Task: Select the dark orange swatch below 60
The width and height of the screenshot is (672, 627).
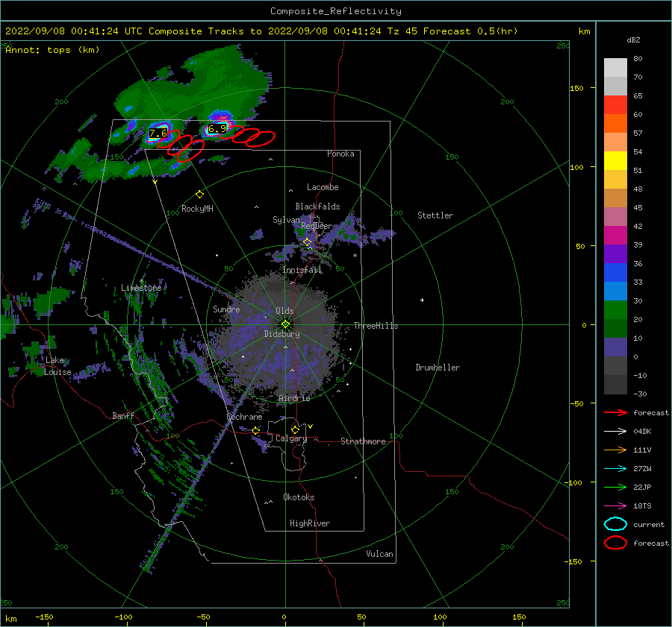Action: 615,123
